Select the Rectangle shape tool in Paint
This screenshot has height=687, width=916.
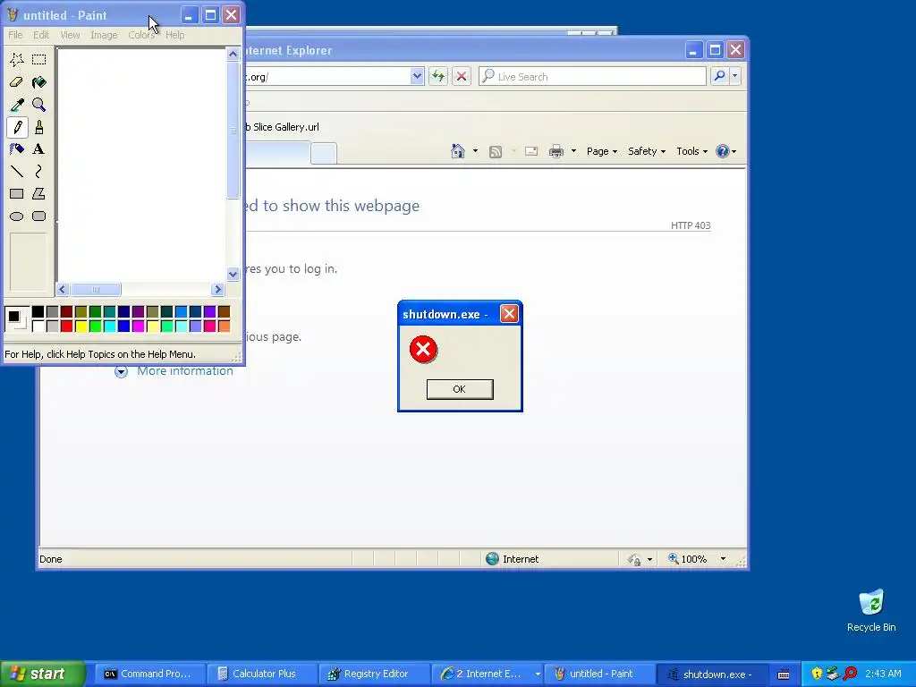coord(17,193)
